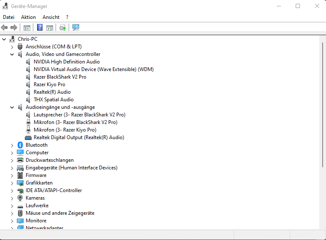Click the Firmware chip icon

(20, 175)
